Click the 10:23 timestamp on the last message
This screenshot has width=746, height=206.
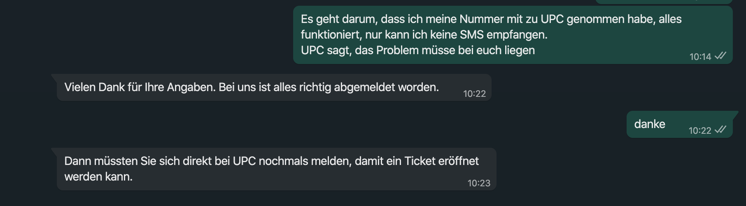click(478, 183)
